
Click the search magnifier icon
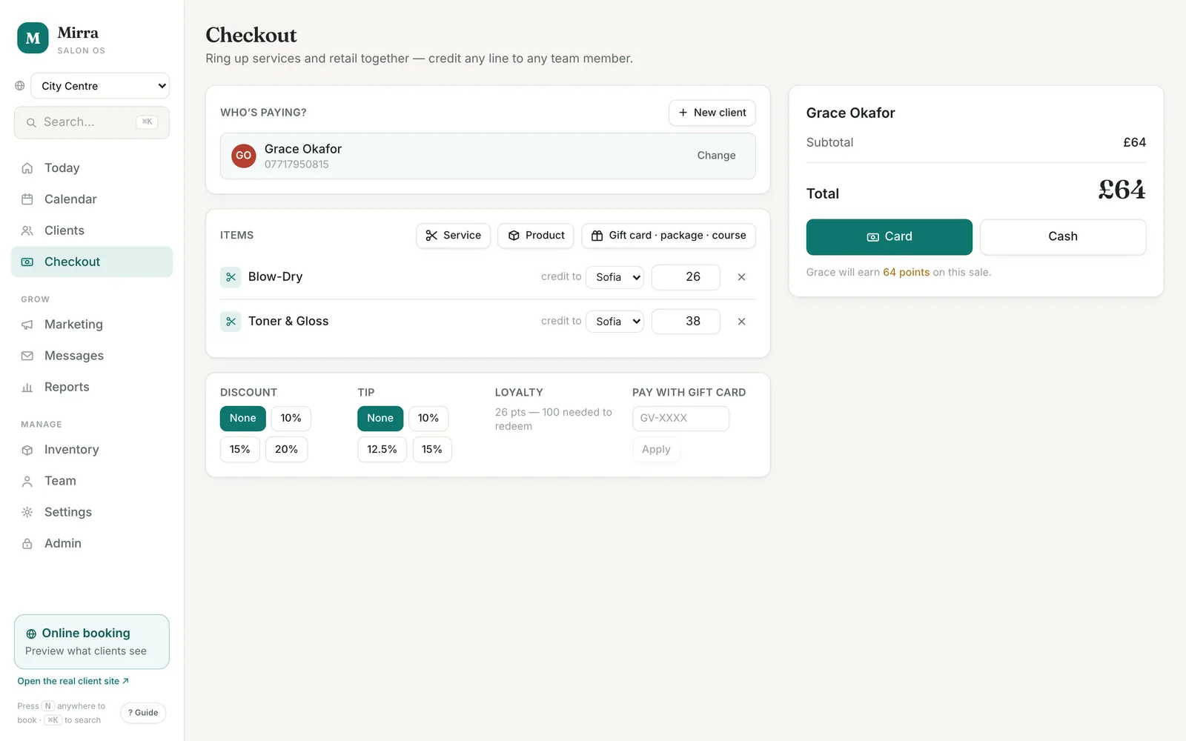tap(31, 122)
